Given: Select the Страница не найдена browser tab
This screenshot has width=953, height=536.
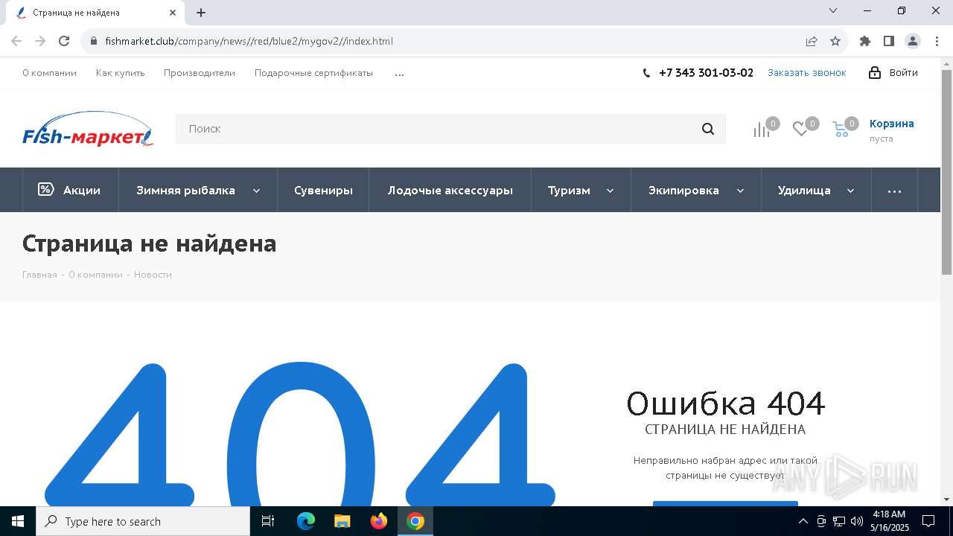Looking at the screenshot, I should click(x=97, y=13).
